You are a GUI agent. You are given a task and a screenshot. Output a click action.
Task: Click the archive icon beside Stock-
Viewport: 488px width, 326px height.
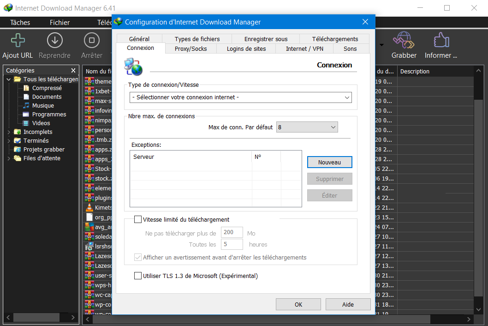click(89, 169)
